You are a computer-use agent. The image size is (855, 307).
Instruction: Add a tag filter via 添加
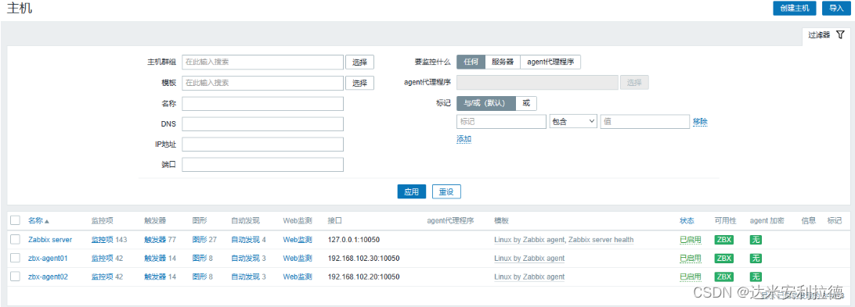pyautogui.click(x=464, y=139)
